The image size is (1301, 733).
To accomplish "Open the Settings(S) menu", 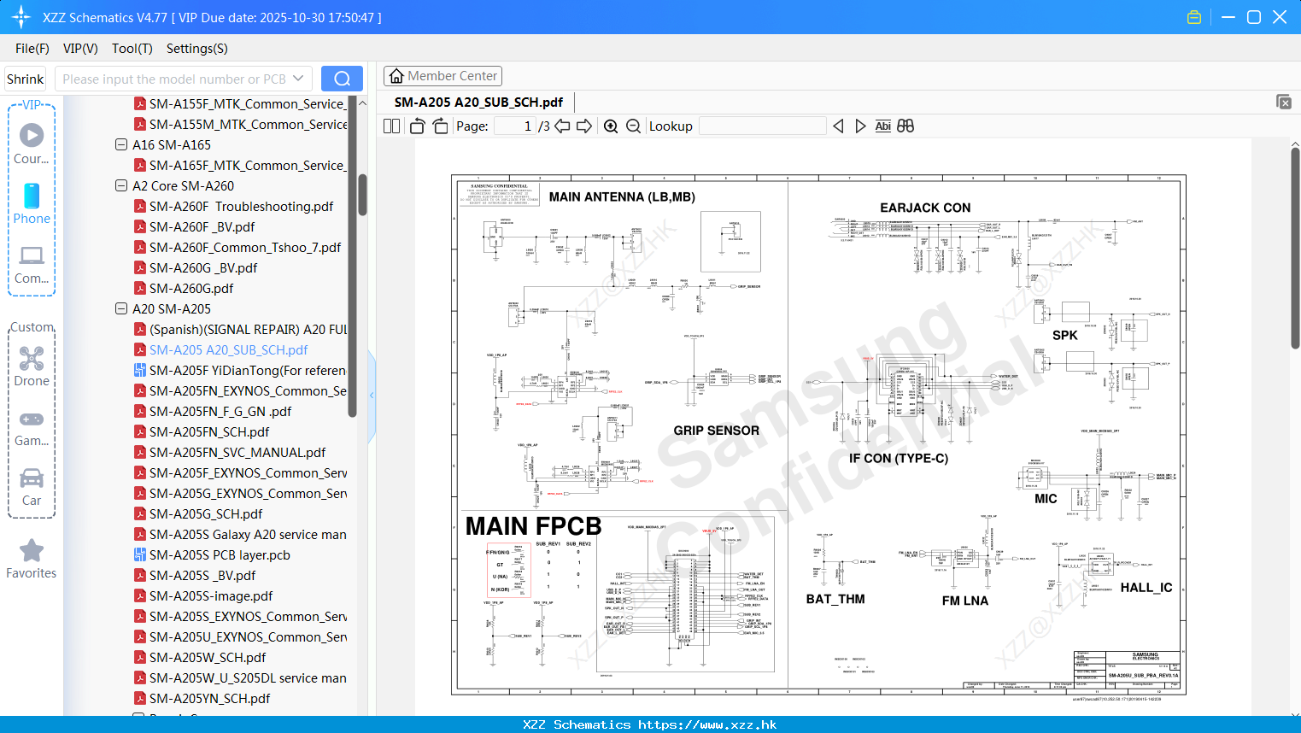I will click(x=197, y=49).
